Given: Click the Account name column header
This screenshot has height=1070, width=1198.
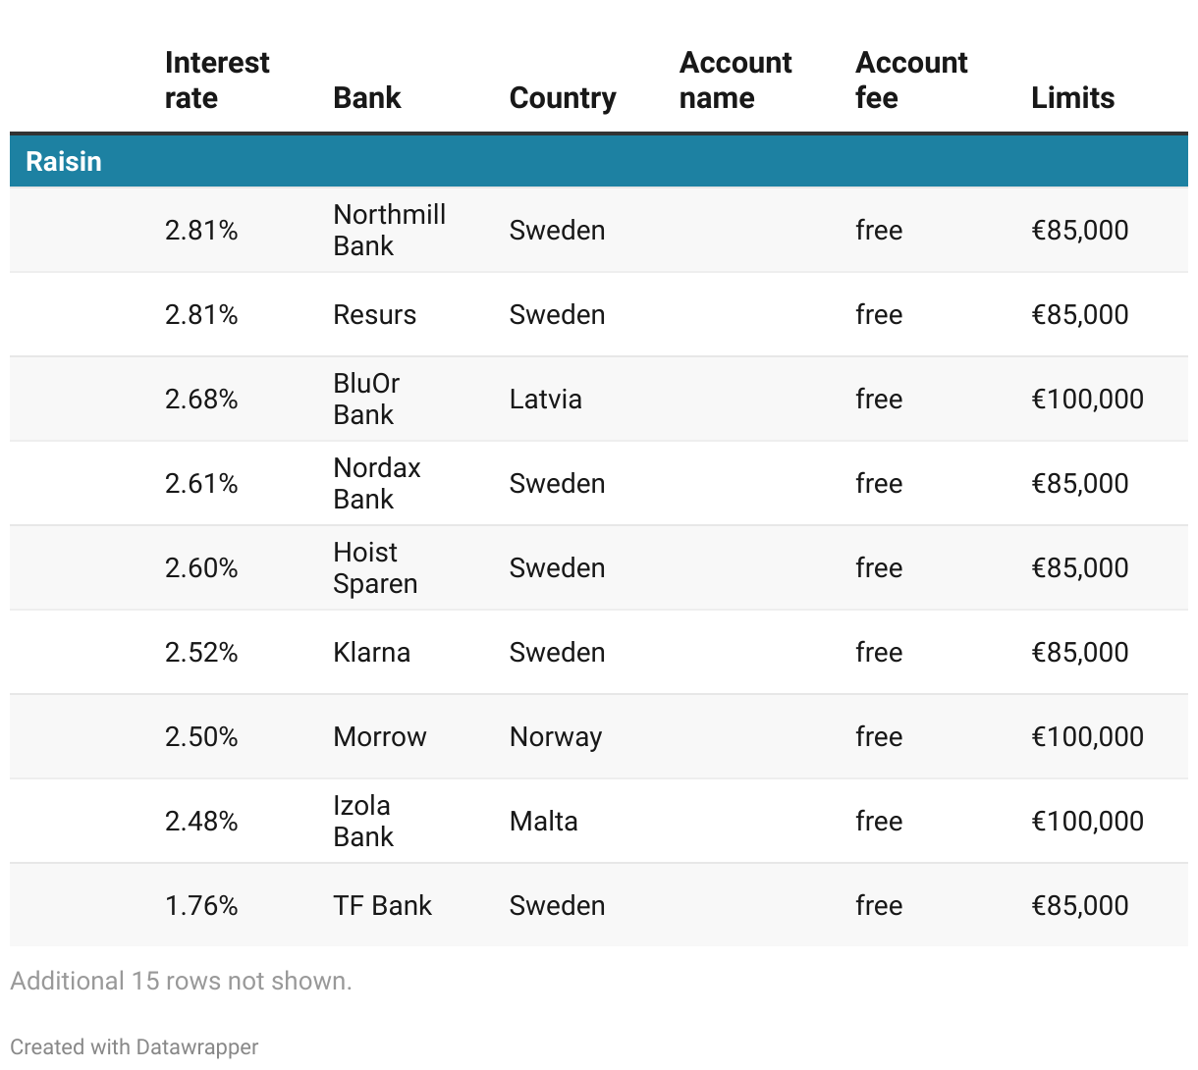Looking at the screenshot, I should pyautogui.click(x=735, y=80).
